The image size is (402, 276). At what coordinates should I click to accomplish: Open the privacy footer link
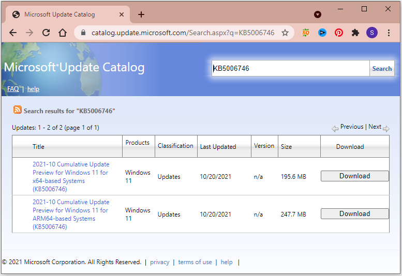pyautogui.click(x=160, y=262)
